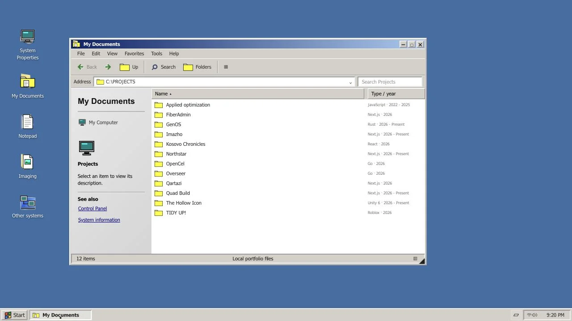Open the Imaging desktop icon
The image size is (572, 321).
(27, 167)
